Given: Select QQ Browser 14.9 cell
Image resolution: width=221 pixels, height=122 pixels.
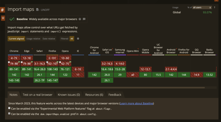Looking at the screenshot, I should pos(197,75).
